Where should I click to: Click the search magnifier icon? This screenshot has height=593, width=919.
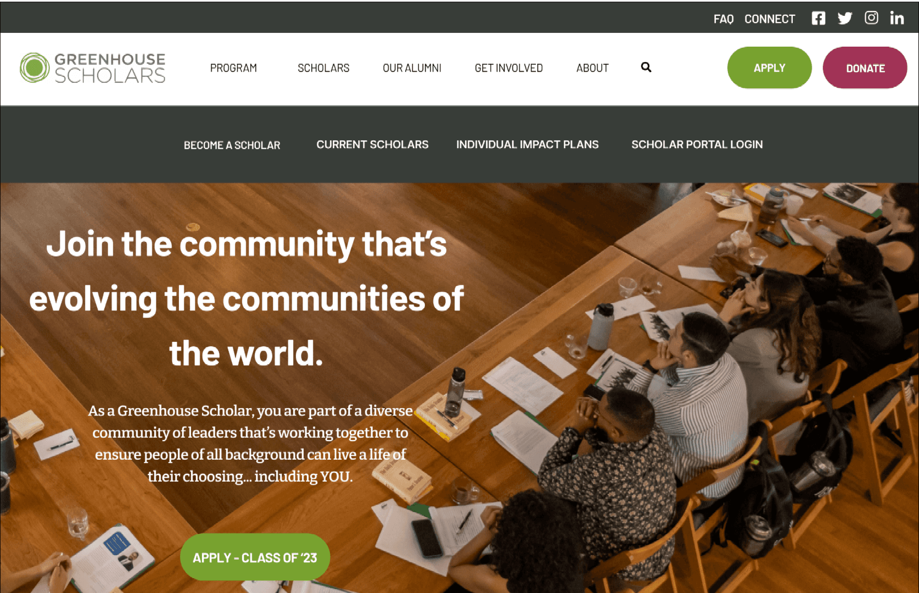pos(646,67)
